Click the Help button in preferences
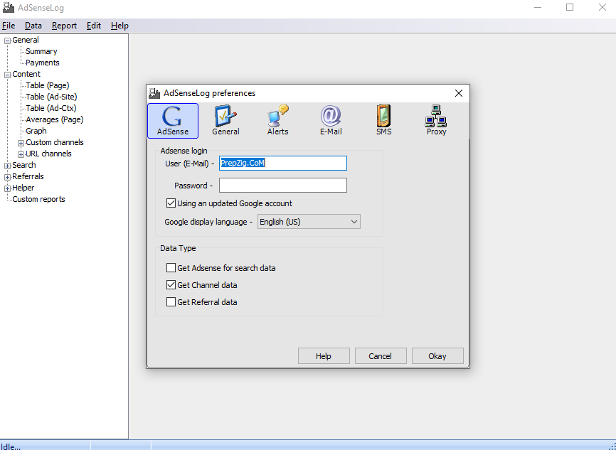This screenshot has height=450, width=616. coord(324,355)
